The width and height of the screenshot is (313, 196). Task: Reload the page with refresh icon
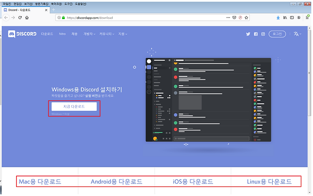(20, 17)
